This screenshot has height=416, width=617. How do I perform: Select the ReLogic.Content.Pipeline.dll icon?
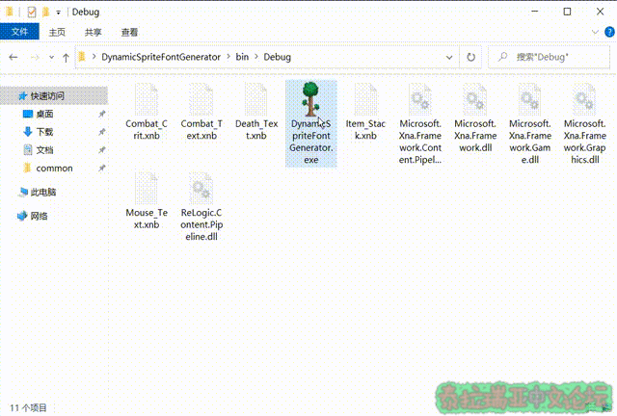[x=201, y=189]
